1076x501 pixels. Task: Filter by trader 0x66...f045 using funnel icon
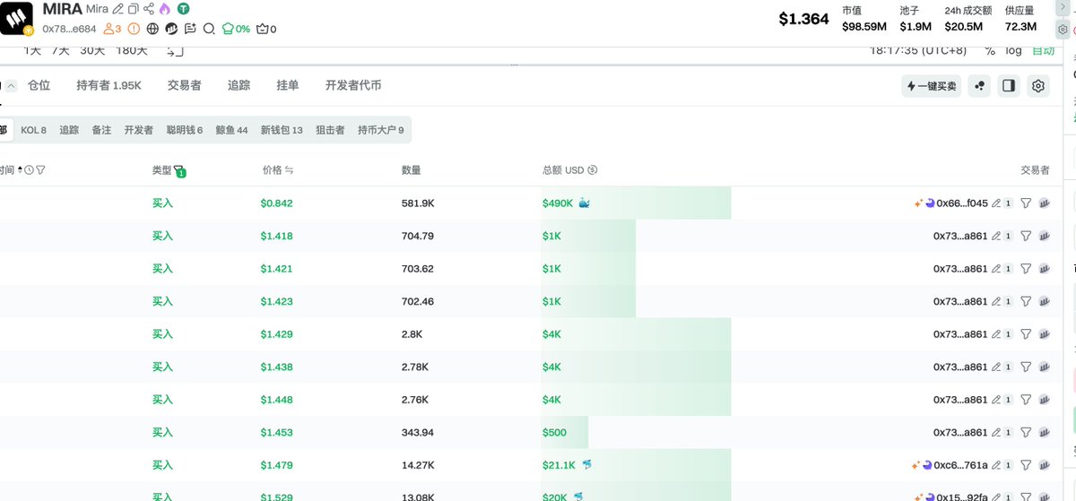pos(1026,203)
